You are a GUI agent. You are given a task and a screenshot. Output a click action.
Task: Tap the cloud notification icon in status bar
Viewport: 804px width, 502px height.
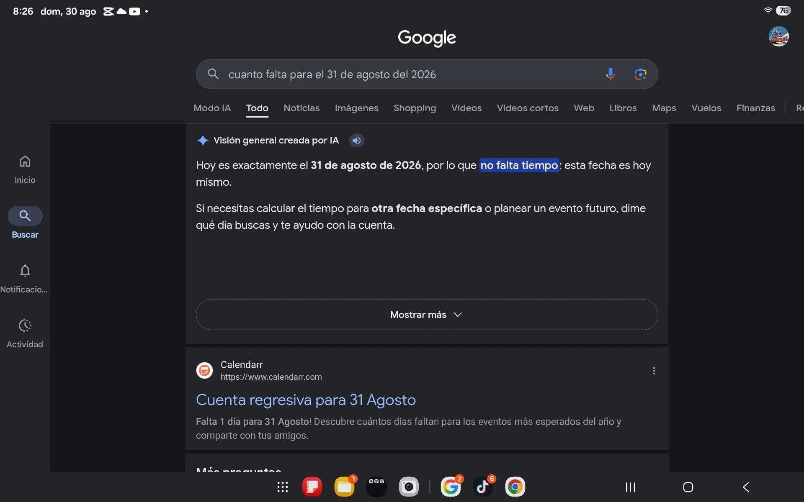click(121, 11)
